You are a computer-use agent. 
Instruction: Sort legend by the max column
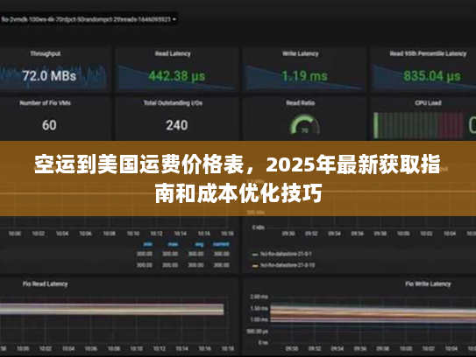tap(173, 244)
